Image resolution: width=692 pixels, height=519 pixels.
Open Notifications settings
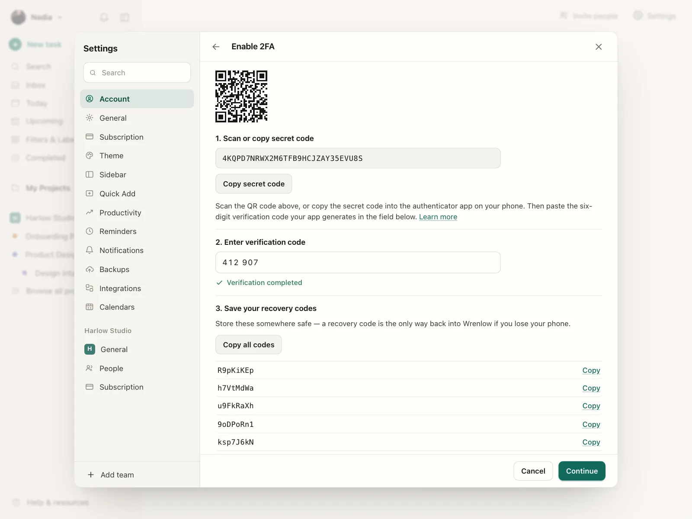(137, 250)
